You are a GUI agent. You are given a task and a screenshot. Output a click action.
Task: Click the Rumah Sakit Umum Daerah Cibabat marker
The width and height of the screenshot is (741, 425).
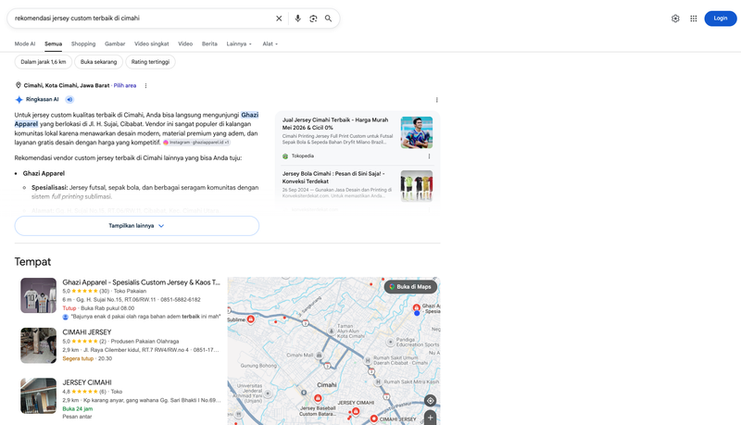point(368,360)
